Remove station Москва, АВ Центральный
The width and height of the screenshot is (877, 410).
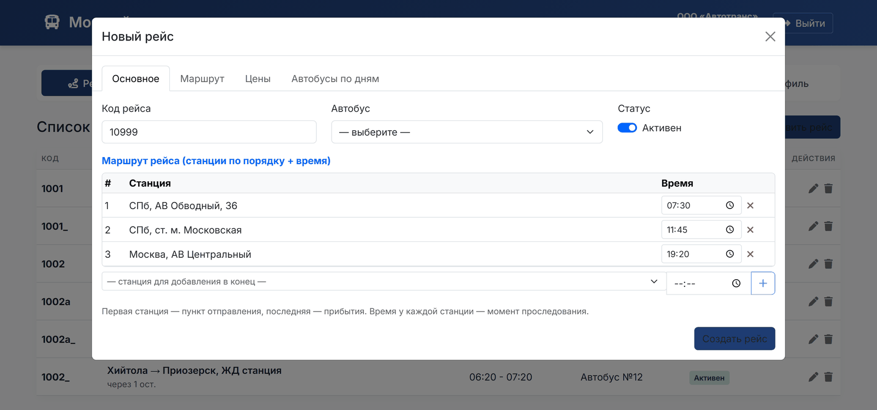point(750,254)
